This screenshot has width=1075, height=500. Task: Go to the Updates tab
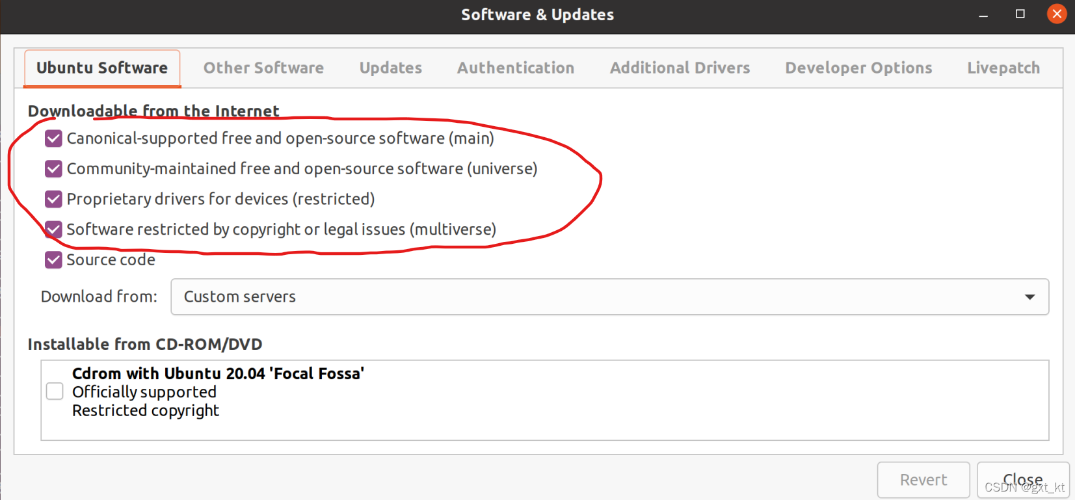tap(391, 68)
